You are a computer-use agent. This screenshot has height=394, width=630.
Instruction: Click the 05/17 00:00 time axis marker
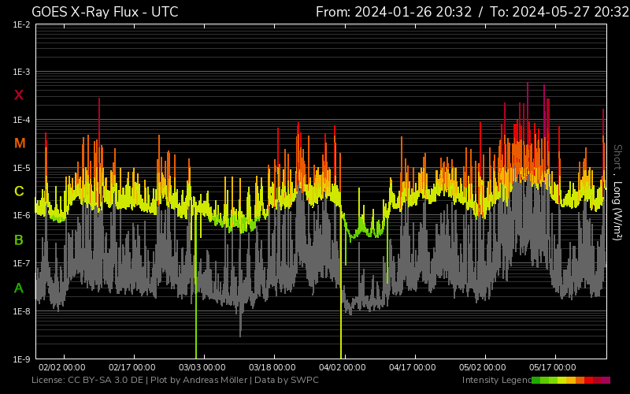[554, 367]
